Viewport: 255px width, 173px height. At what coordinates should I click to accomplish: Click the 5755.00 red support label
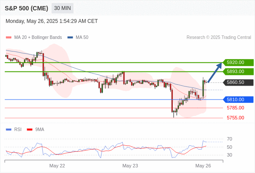click(236, 118)
